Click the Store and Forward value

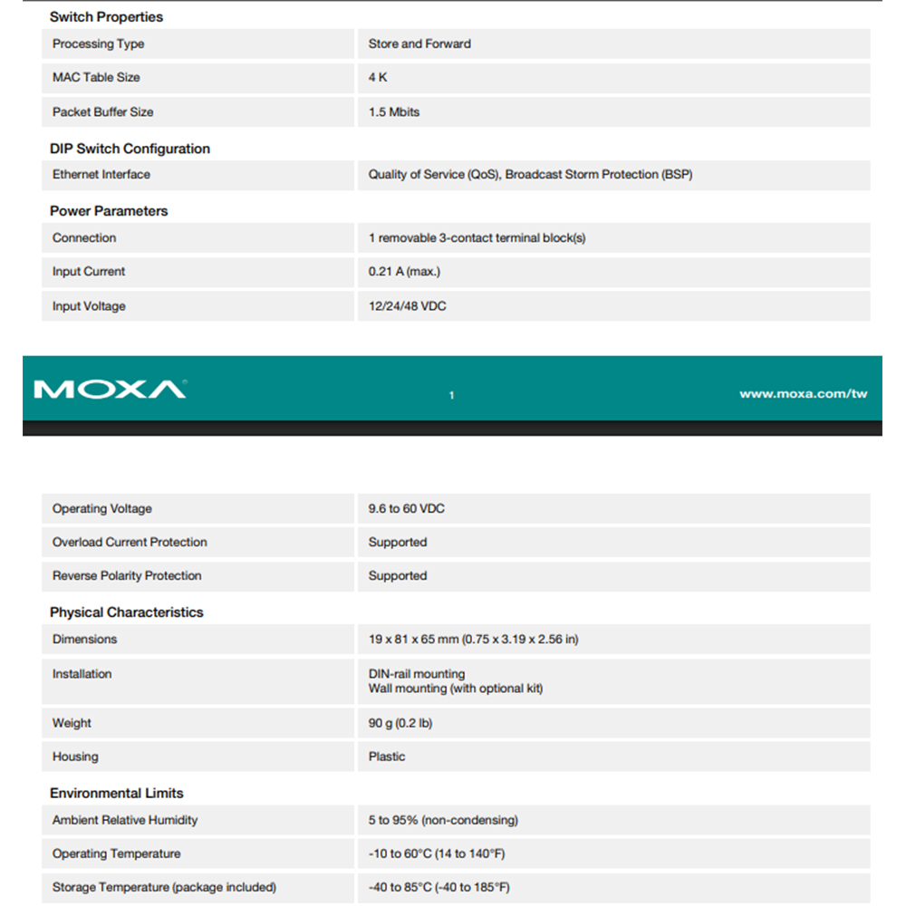[419, 43]
